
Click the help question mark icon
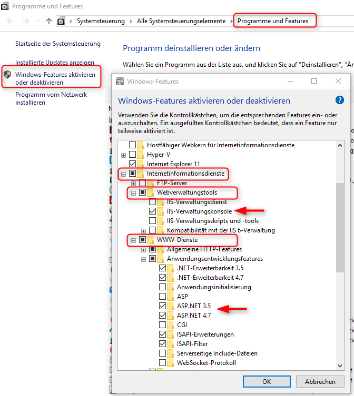point(340,100)
